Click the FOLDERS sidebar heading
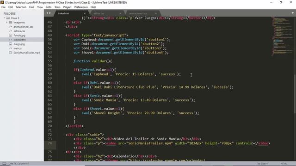The image size is (296, 166). pyautogui.click(x=9, y=13)
